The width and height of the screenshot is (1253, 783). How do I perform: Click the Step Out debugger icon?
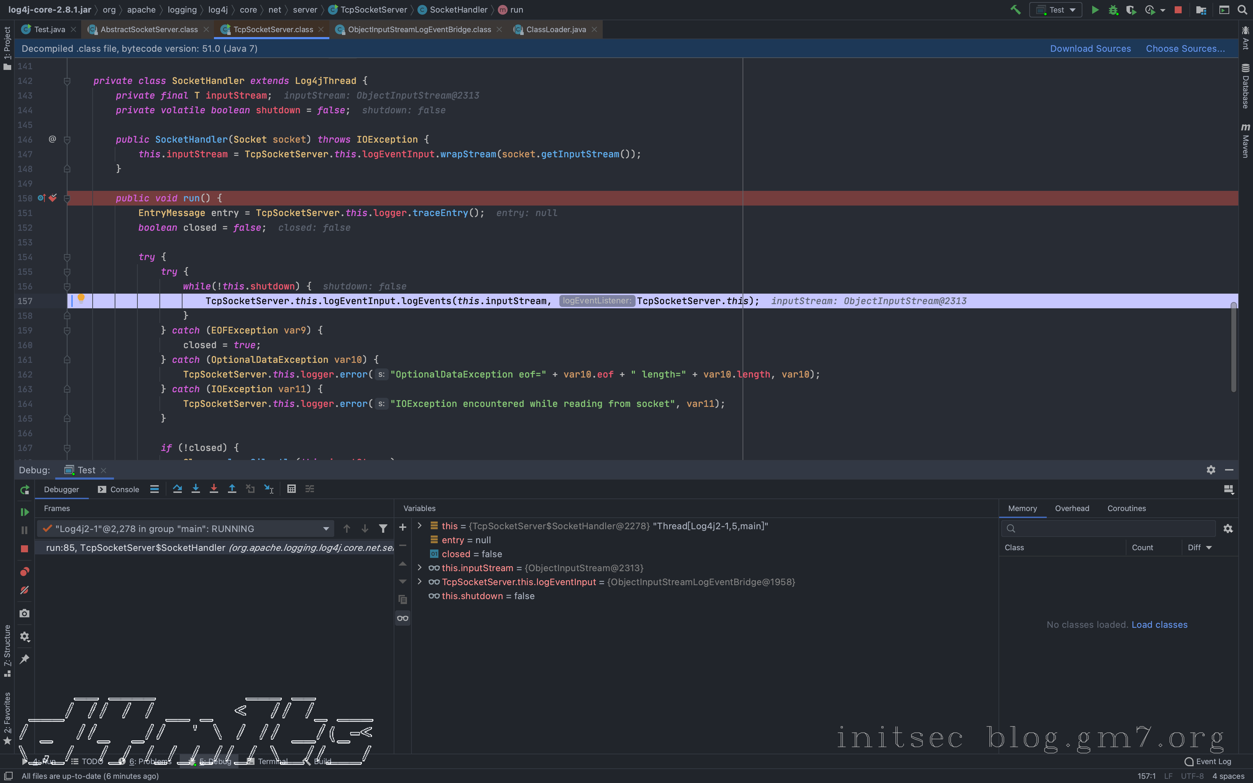click(x=232, y=489)
